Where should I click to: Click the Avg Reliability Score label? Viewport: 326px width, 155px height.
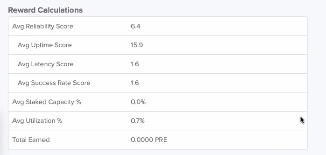coord(42,26)
